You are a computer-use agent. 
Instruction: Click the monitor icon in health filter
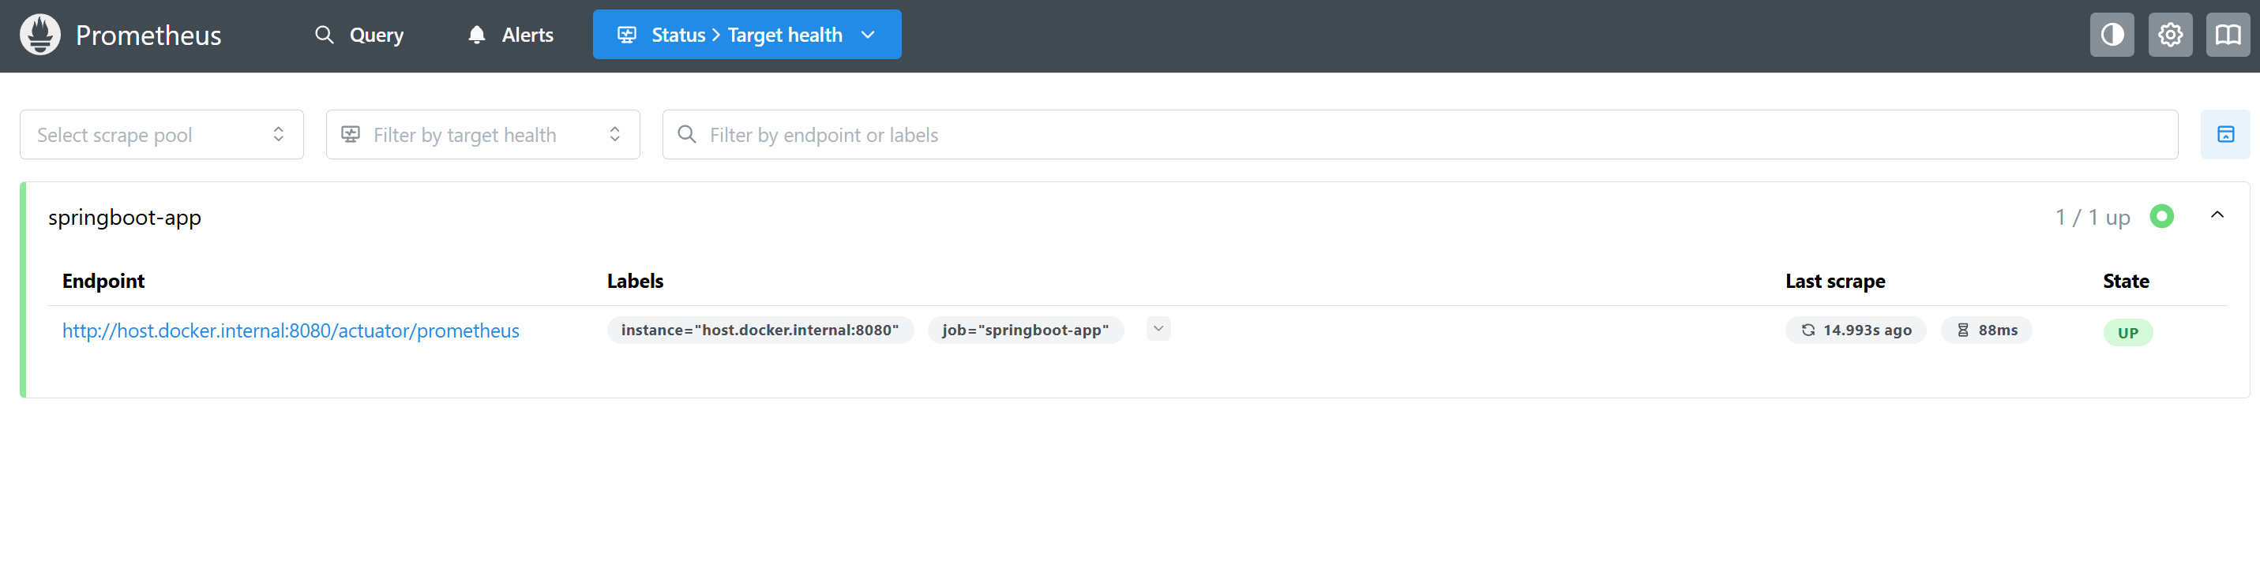point(351,134)
